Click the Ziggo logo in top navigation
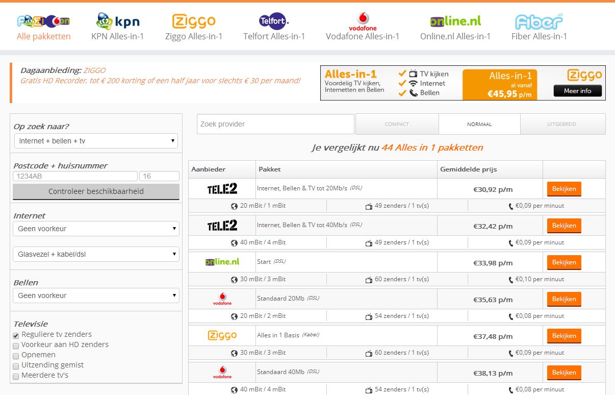The image size is (615, 395). [194, 21]
